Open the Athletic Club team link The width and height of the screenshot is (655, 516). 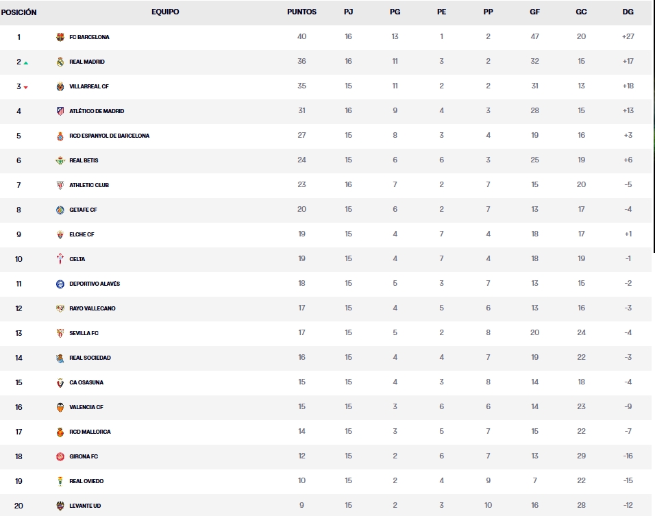89,185
